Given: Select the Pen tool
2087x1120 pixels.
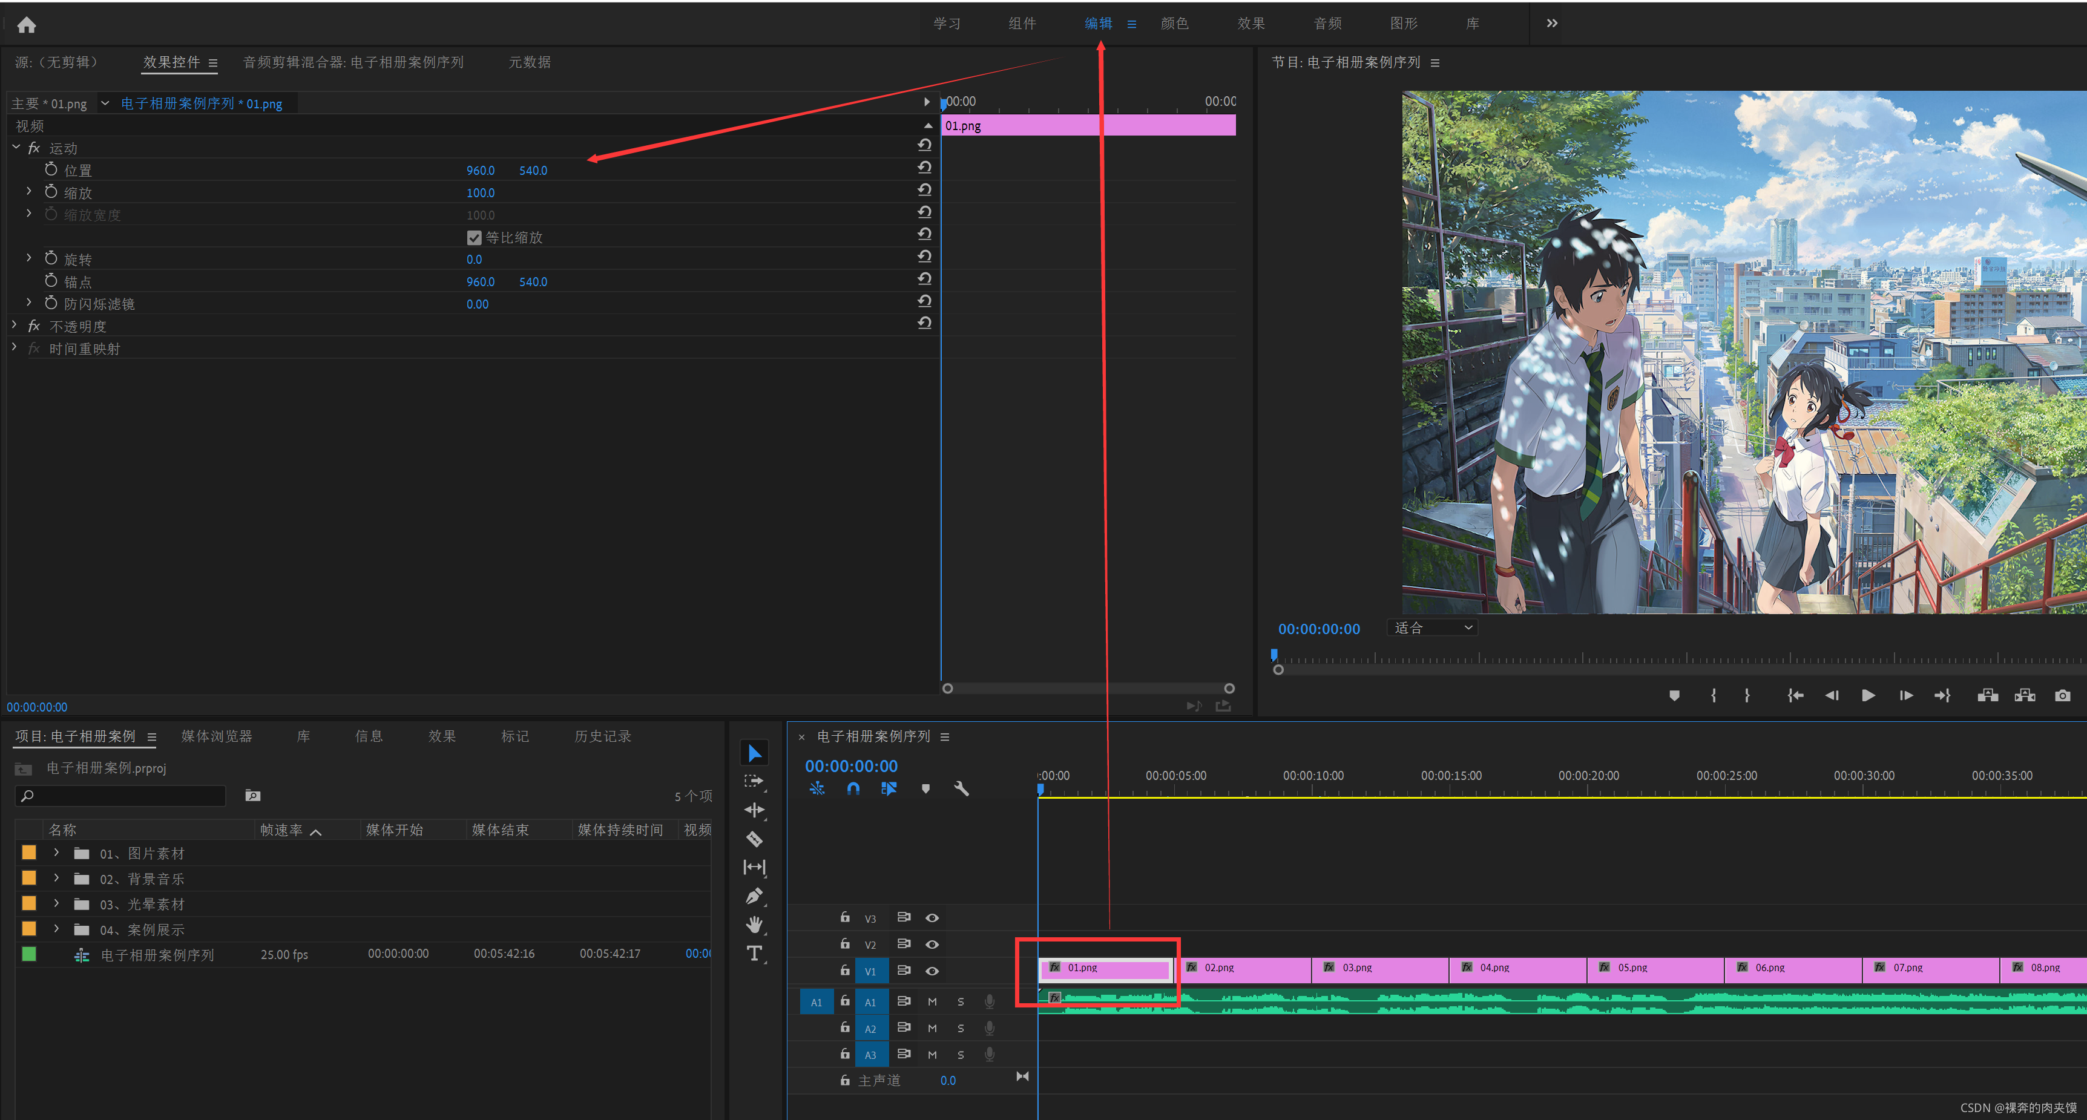Looking at the screenshot, I should click(x=754, y=896).
